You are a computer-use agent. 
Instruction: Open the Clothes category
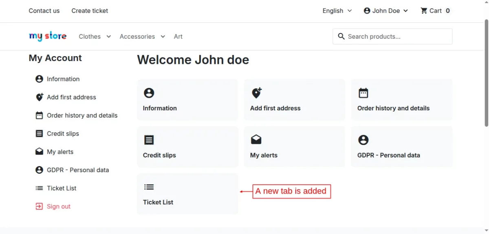[x=90, y=37]
